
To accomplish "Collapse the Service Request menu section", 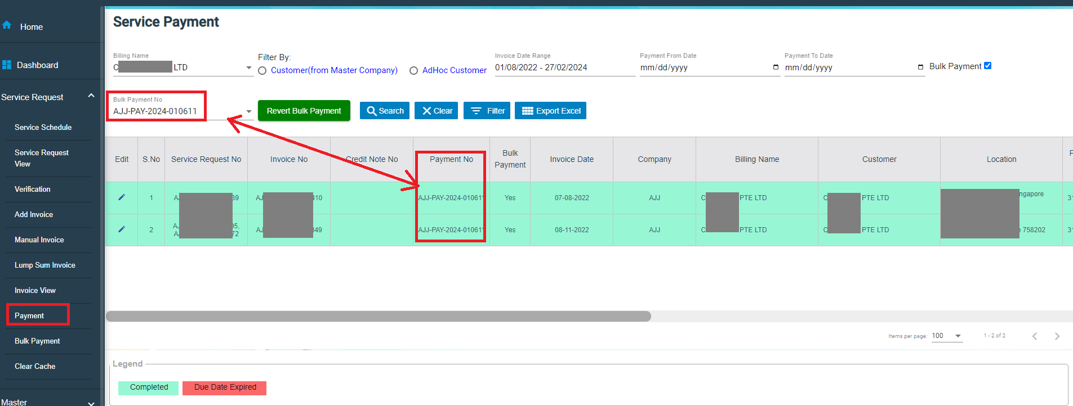I will click(91, 96).
